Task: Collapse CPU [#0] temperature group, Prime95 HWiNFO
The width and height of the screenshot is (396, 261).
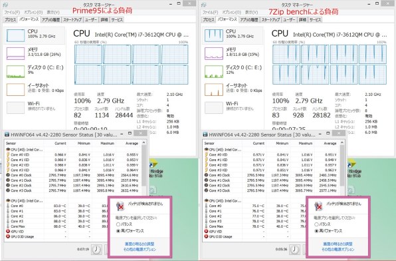Action: (x=24, y=201)
